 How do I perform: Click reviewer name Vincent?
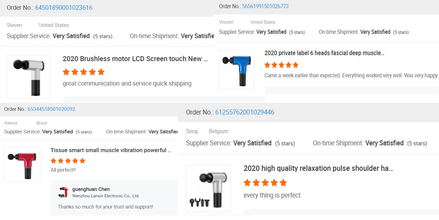tap(226, 22)
